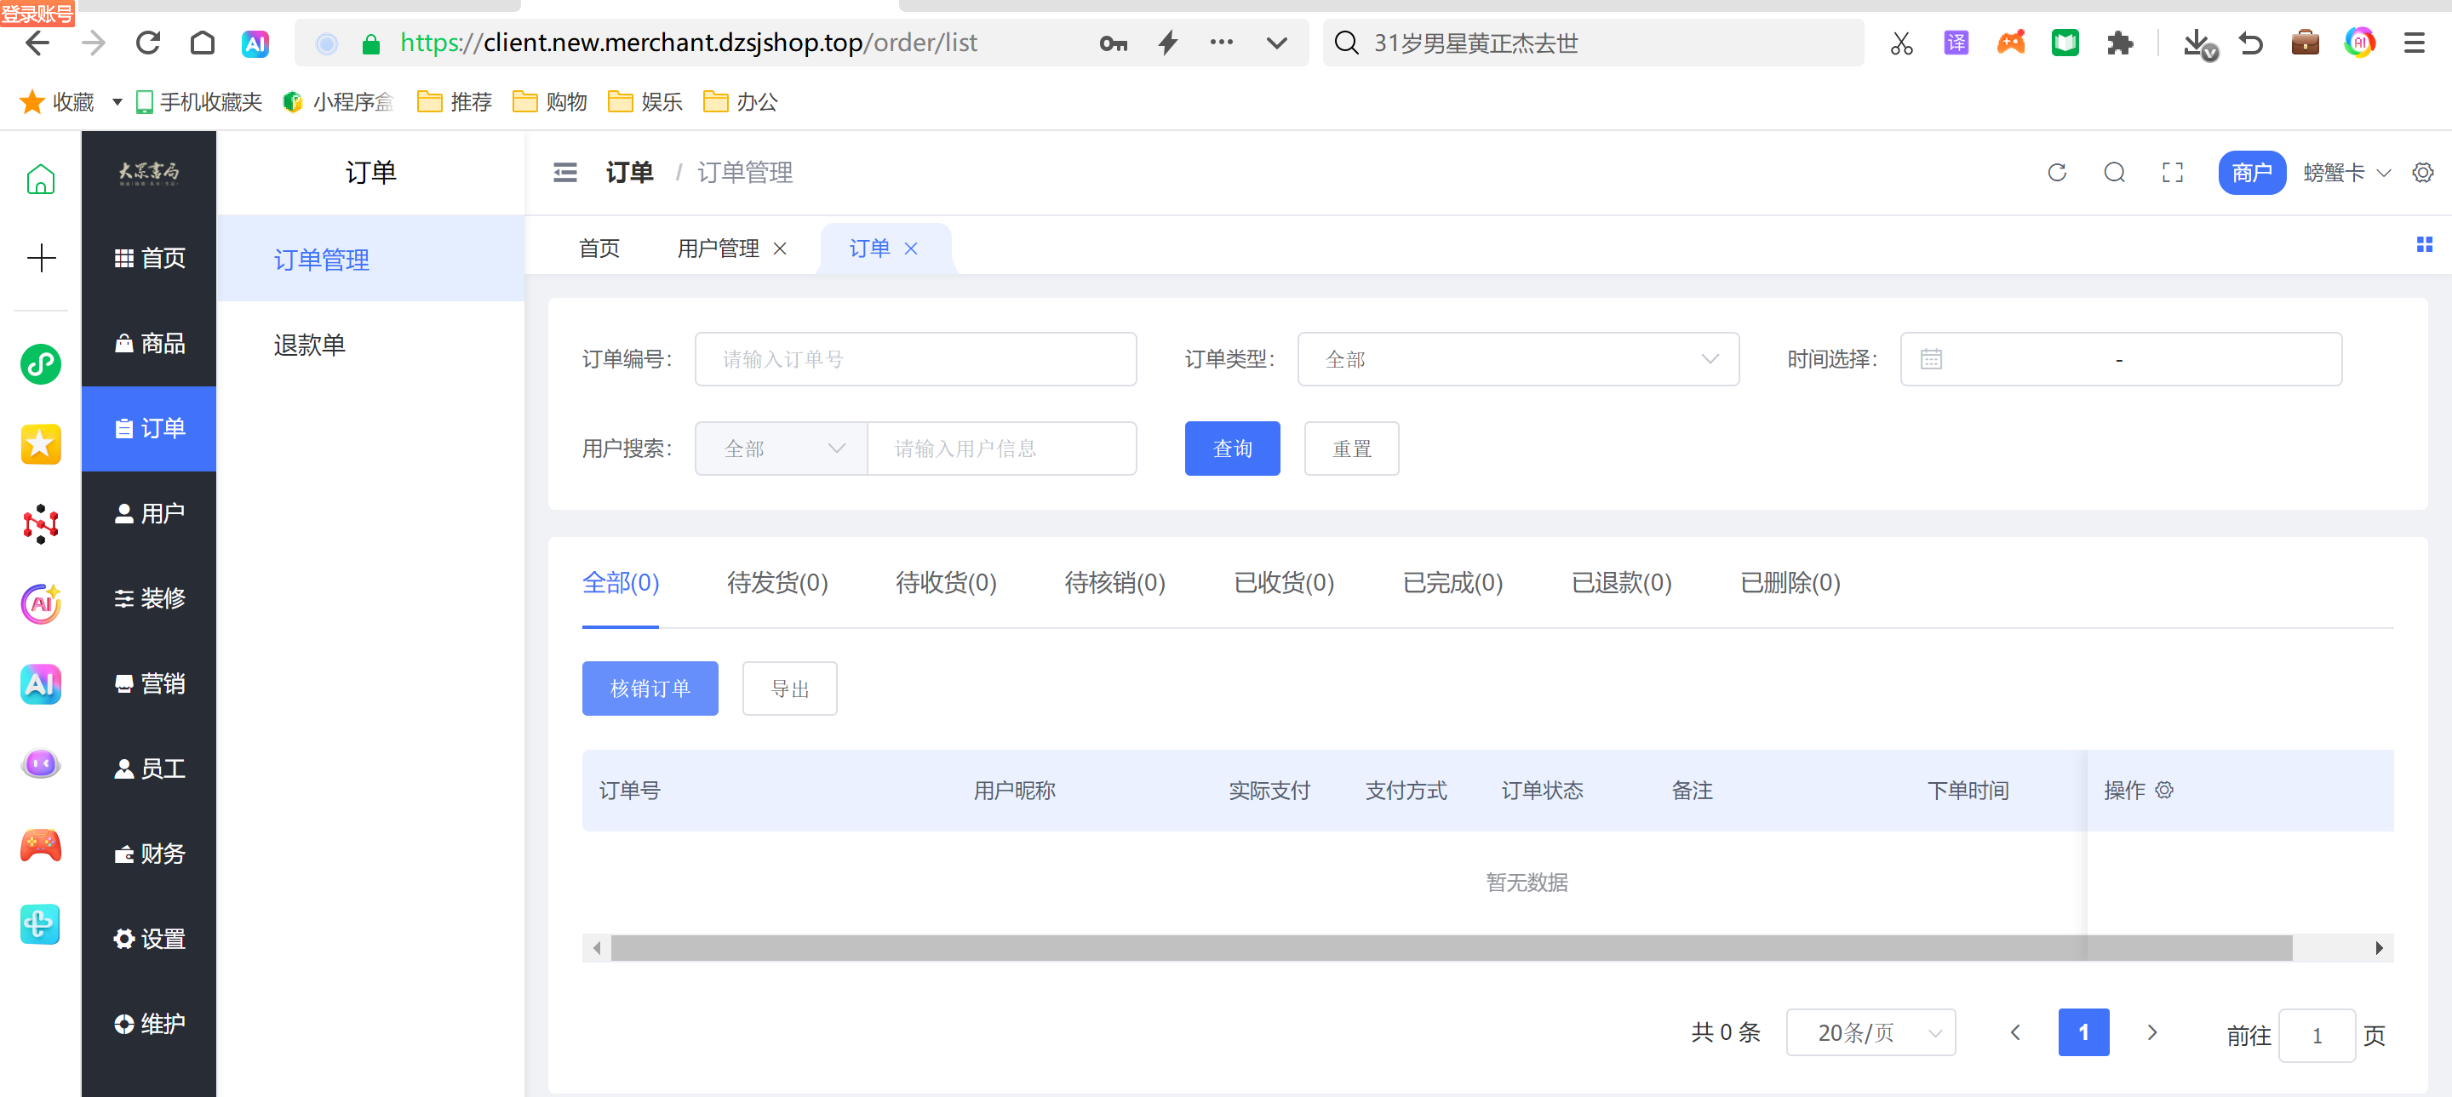Close the 用户管理 tab
Screen dimensions: 2452x1097
[780, 249]
